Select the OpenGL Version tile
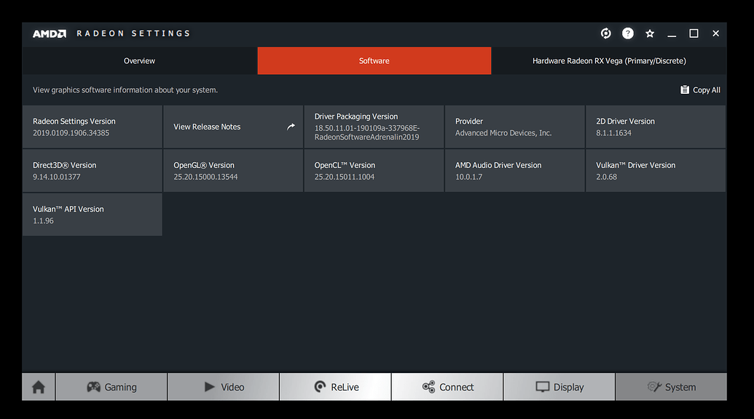 233,170
